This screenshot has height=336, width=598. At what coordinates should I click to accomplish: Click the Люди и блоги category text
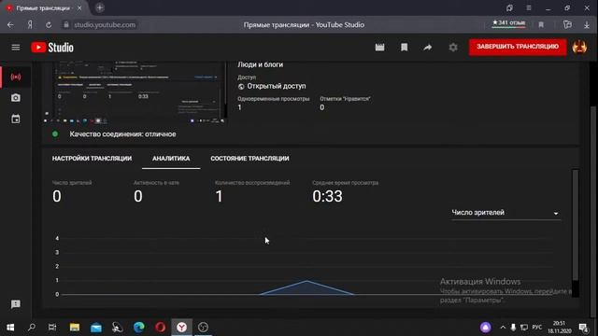tap(260, 64)
